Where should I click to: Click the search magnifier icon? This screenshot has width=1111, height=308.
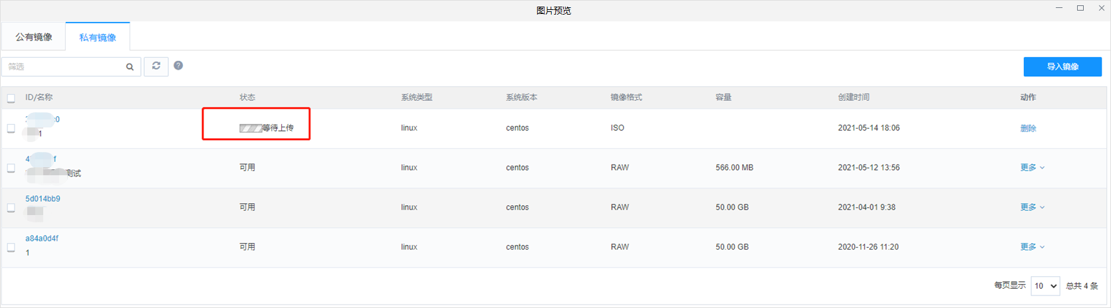[x=130, y=66]
